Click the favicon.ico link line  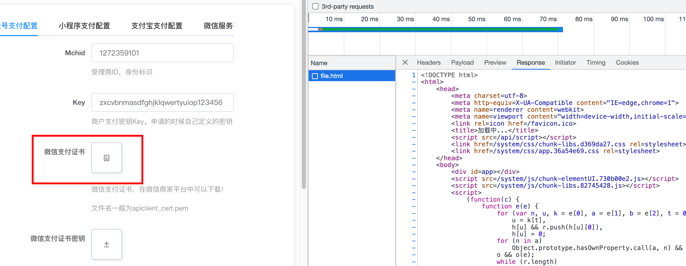click(514, 124)
